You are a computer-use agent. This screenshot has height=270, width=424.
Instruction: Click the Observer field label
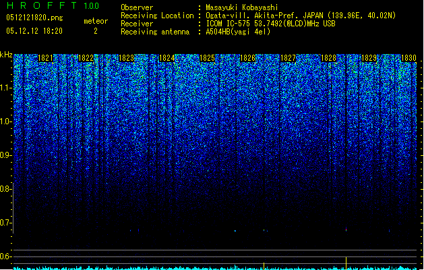[x=137, y=7]
